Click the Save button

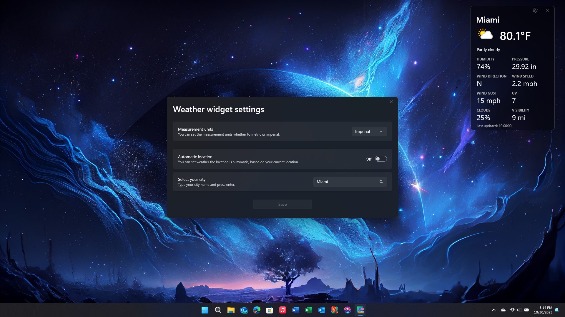(x=282, y=204)
